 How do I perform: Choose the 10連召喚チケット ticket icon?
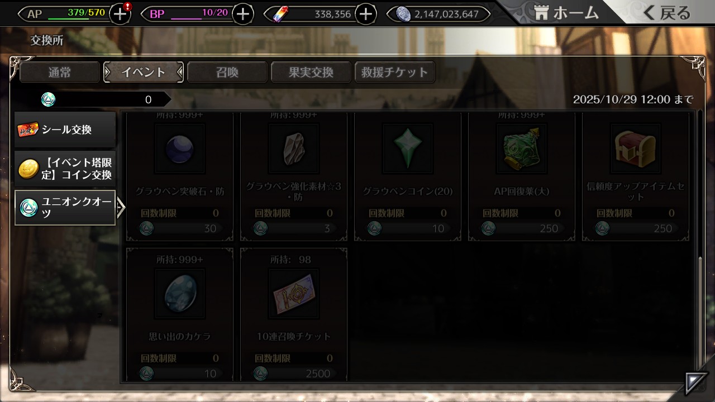(x=294, y=294)
